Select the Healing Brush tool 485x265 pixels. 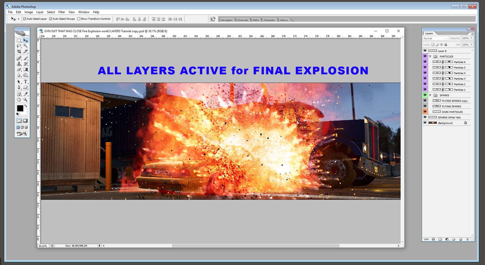[19, 58]
